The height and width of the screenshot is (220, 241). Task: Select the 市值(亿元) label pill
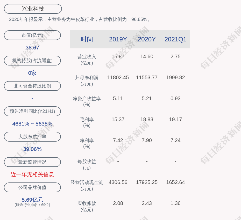pos(32,35)
